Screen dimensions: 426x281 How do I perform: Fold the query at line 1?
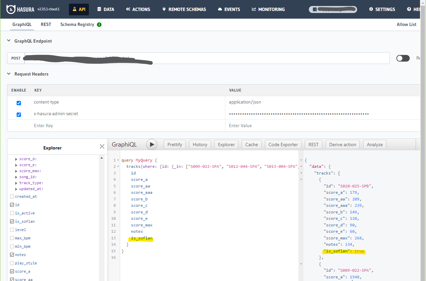tap(118, 160)
